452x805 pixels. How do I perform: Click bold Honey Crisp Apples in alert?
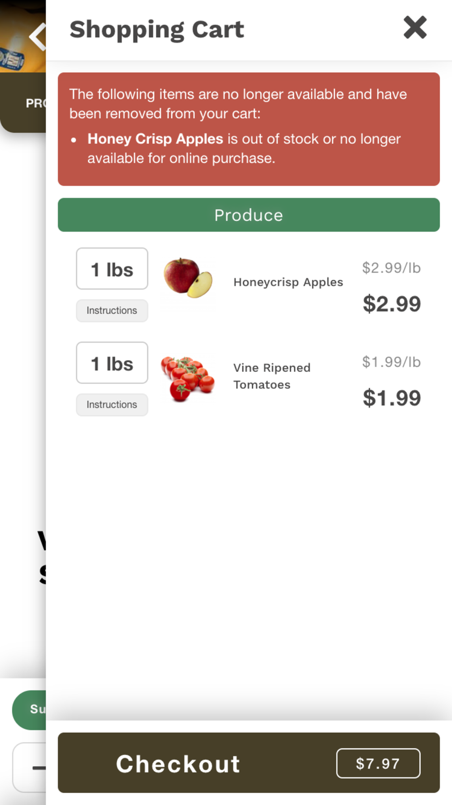[x=155, y=139]
